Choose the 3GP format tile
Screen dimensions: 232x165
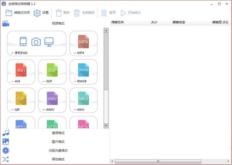pyautogui.click(x=52, y=72)
